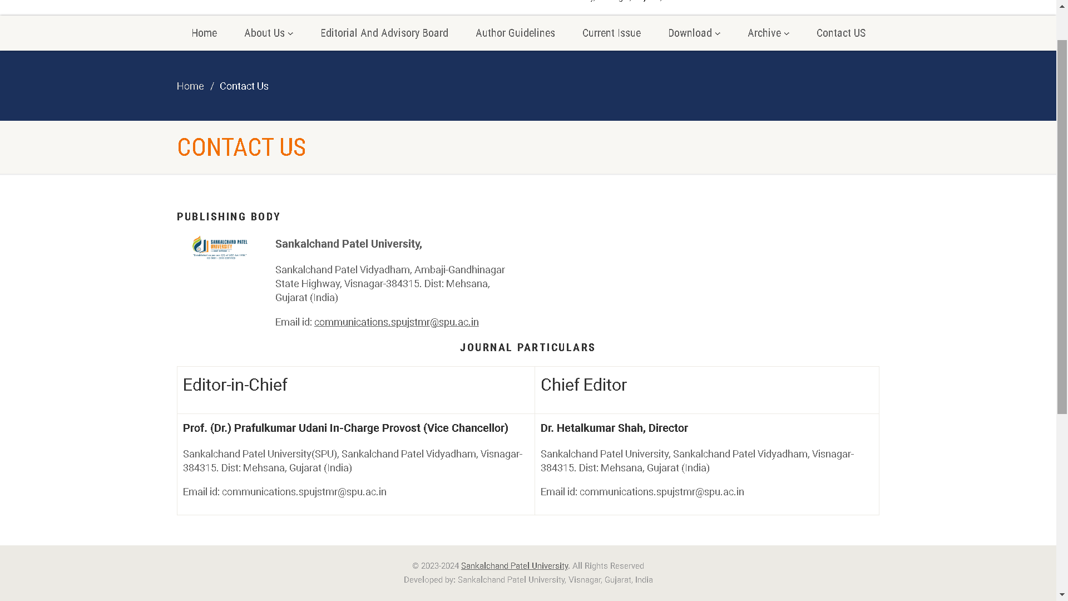
Task: Open Sankalchand Patel University footer link
Action: point(514,566)
